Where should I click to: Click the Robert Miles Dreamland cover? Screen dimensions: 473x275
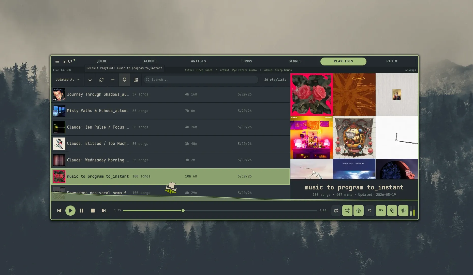pos(354,169)
